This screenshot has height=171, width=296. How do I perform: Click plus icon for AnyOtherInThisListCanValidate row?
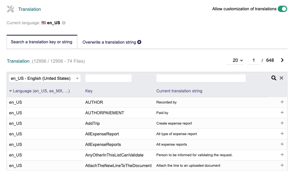(x=282, y=155)
